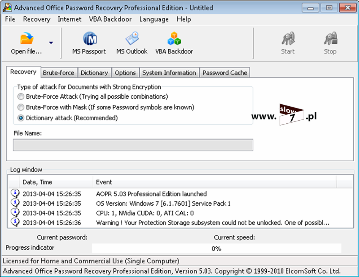This screenshot has width=359, height=277.
Task: Select Brute-Force Attack radio option
Action: [21, 96]
